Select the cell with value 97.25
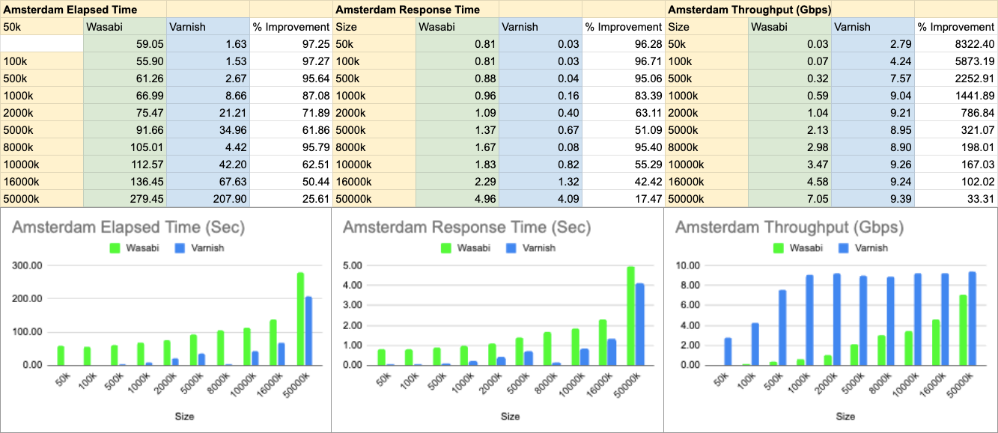Viewport: 998px width, 433px height. (x=291, y=43)
